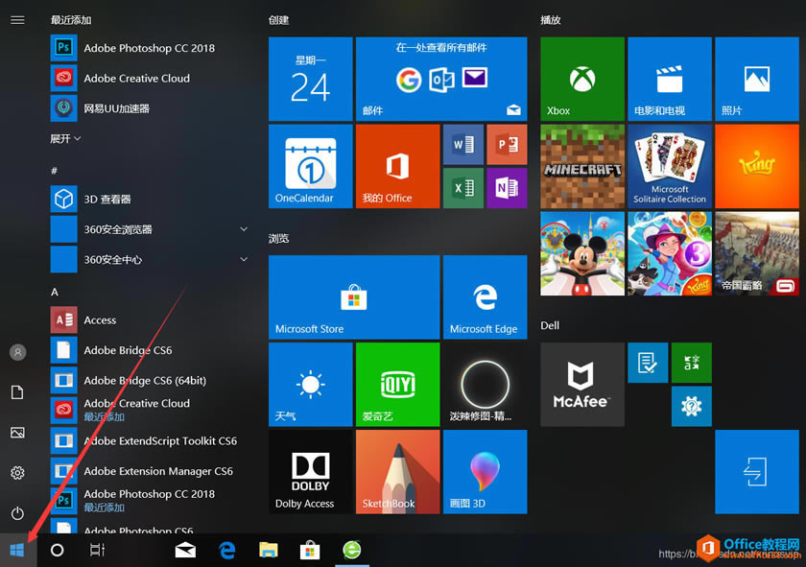Open the Mickey Mouse game tile
806x567 pixels.
click(x=582, y=253)
